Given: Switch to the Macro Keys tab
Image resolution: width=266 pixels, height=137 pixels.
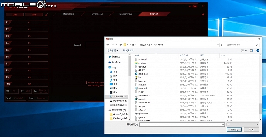Looking at the screenshot, I should tap(68, 14).
